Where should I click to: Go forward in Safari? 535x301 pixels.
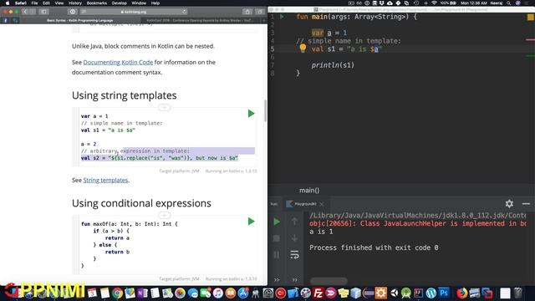[x=33, y=12]
